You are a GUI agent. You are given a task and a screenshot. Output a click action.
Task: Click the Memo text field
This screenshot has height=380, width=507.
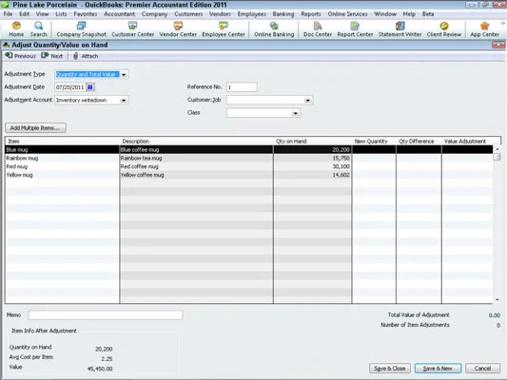(x=106, y=315)
